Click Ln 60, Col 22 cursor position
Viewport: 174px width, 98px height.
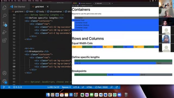point(53,87)
